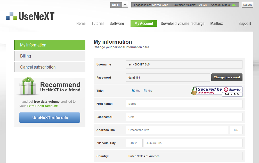
Task: Click the First name input field
Action: tap(184, 104)
